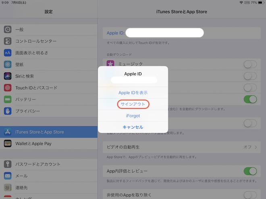
Task: Tap the 壁紙 flower icon
Action: click(8, 64)
